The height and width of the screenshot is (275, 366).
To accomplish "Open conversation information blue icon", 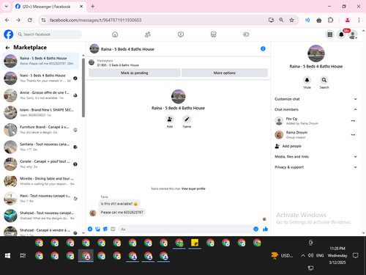I will pos(263,48).
